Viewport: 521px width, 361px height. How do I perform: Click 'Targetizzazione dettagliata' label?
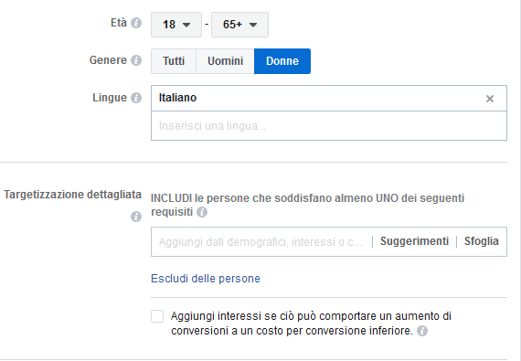72,195
